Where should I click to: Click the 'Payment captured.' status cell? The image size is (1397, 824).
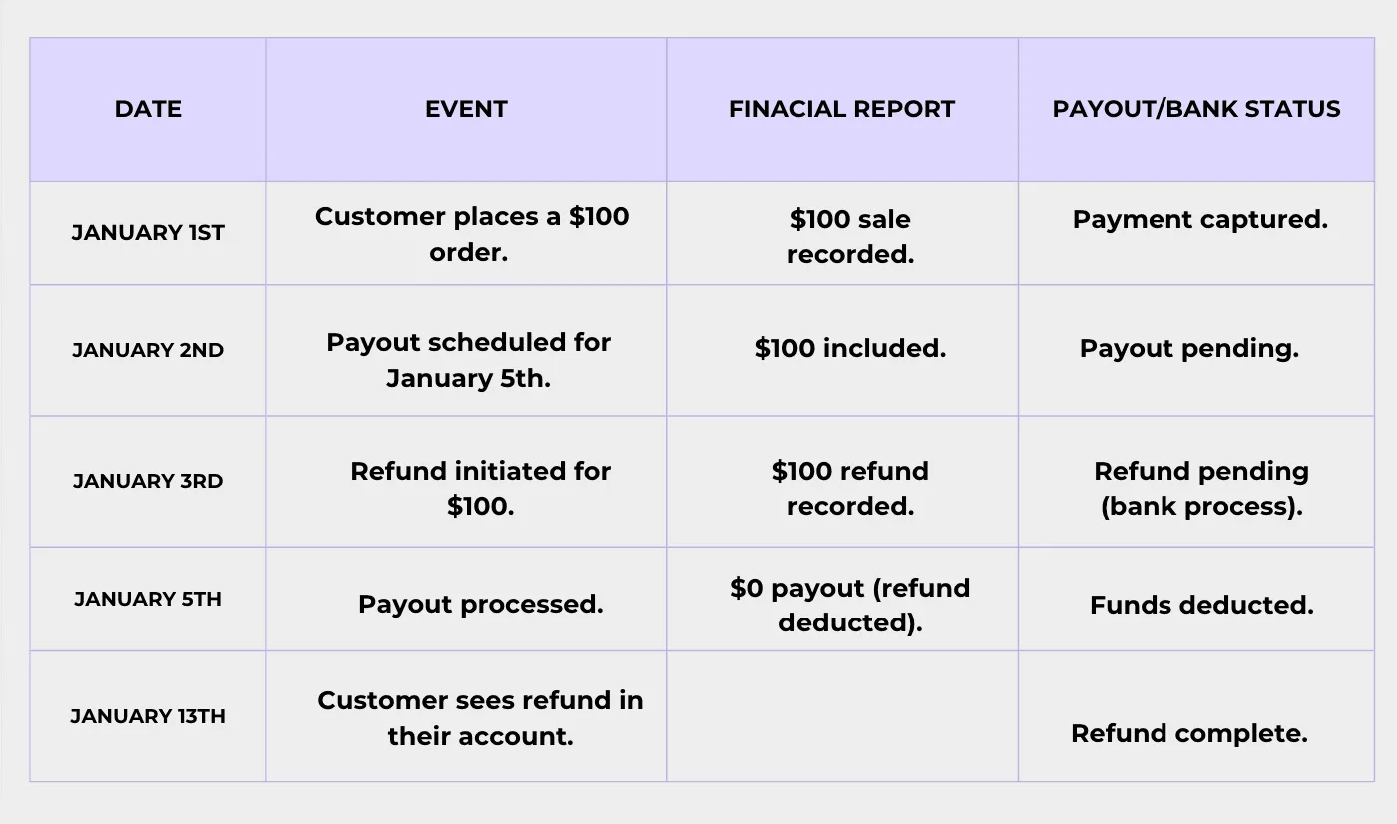coord(1196,233)
